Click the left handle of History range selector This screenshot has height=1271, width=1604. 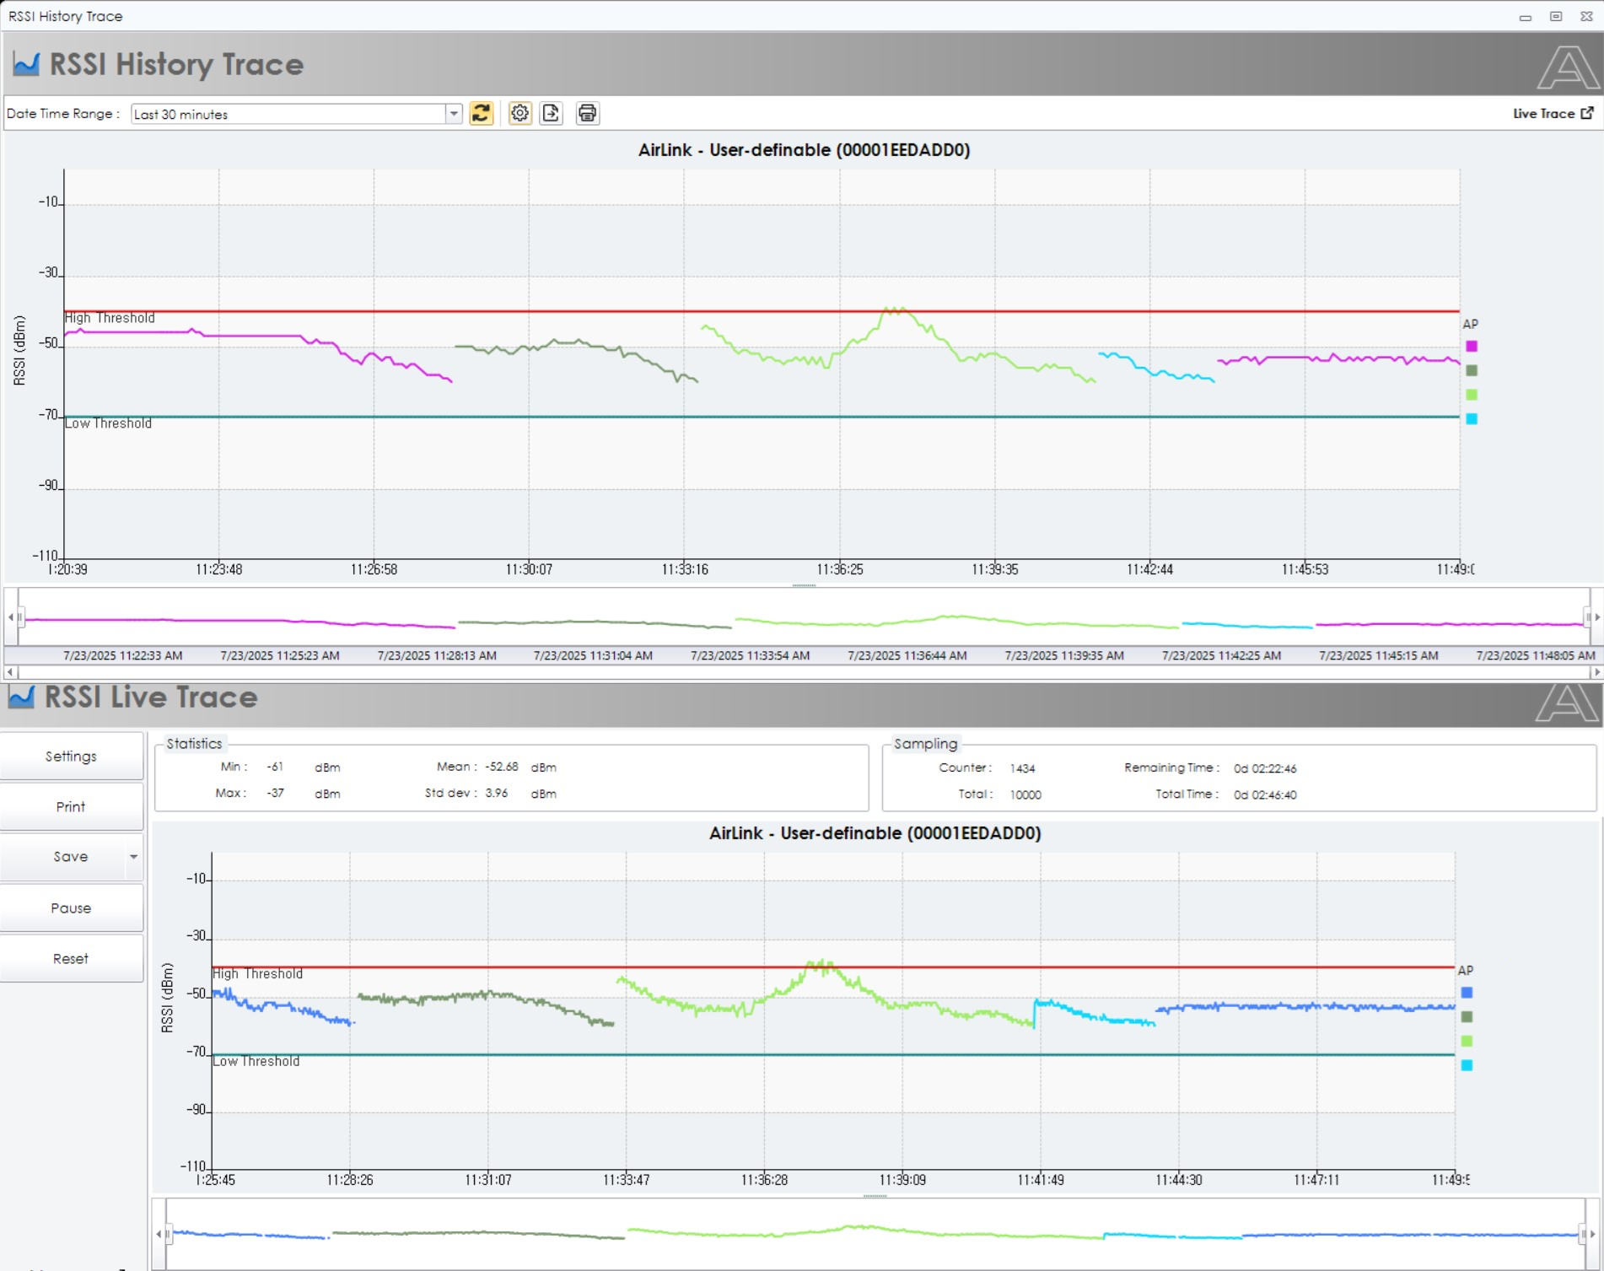[x=20, y=617]
